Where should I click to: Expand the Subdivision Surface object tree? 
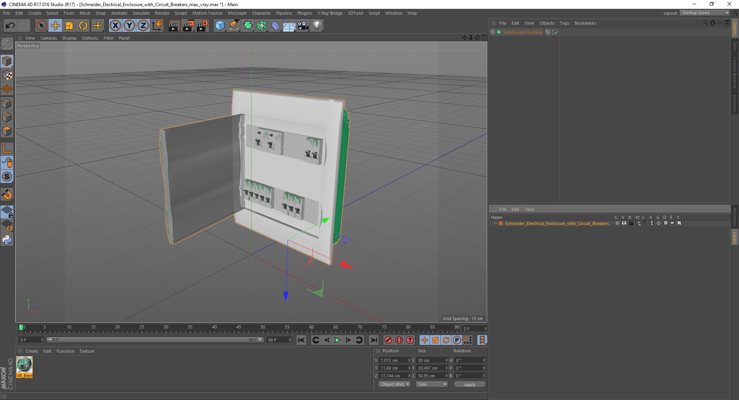click(x=493, y=32)
